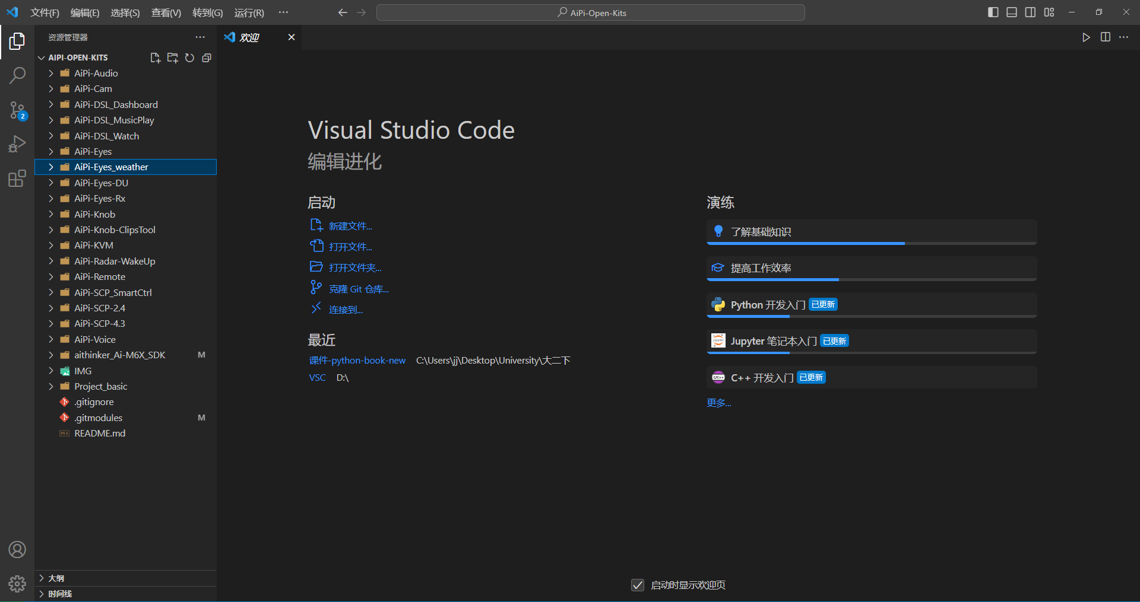Expand the IMG folder
Image resolution: width=1140 pixels, height=602 pixels.
click(126, 371)
